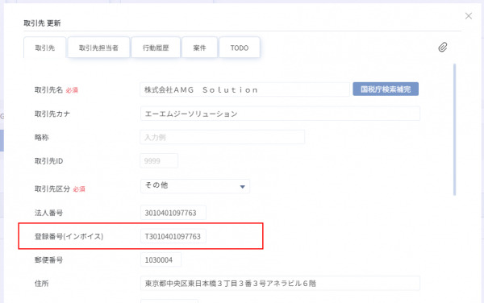The height and width of the screenshot is (303, 484).
Task: Click the 略称 input field
Action: (x=223, y=137)
